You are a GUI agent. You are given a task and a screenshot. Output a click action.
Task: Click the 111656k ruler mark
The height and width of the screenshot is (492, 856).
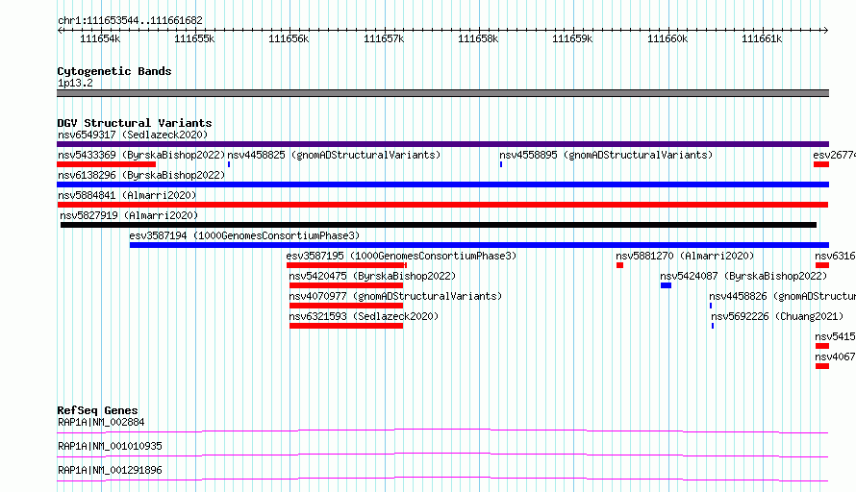pos(289,38)
